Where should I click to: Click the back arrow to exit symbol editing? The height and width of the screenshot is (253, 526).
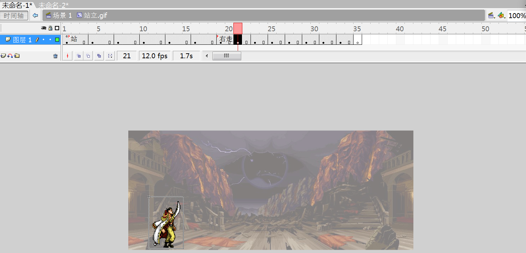[x=35, y=16]
